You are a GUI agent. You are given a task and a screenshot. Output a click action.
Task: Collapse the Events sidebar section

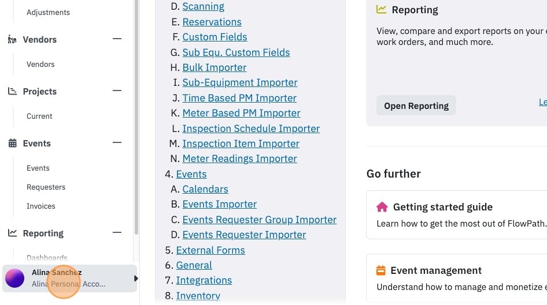117,142
